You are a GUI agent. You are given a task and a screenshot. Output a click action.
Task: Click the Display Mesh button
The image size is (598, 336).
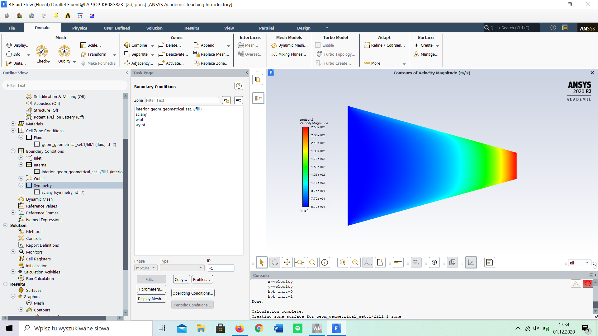pos(151,299)
